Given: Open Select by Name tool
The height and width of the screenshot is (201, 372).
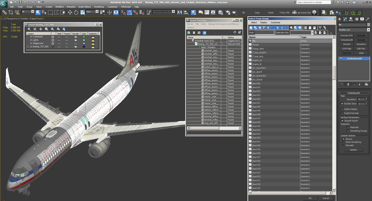Looking at the screenshot, I should pos(44,12).
